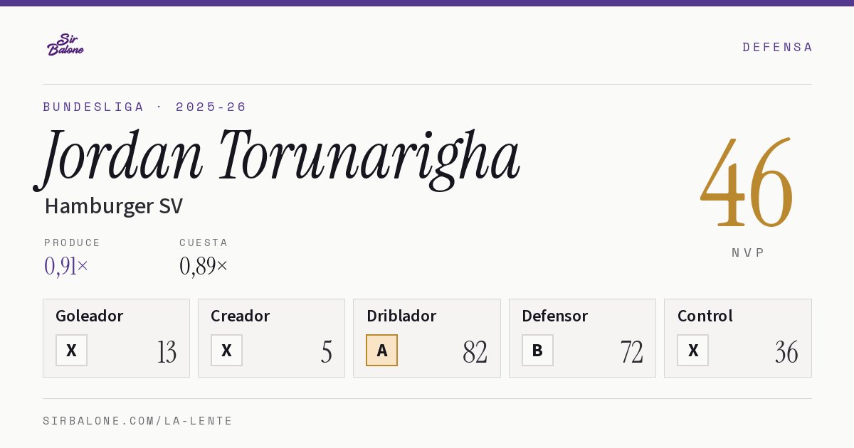The image size is (854, 448).
Task: Select the Control score 36
Action: pyautogui.click(x=786, y=352)
